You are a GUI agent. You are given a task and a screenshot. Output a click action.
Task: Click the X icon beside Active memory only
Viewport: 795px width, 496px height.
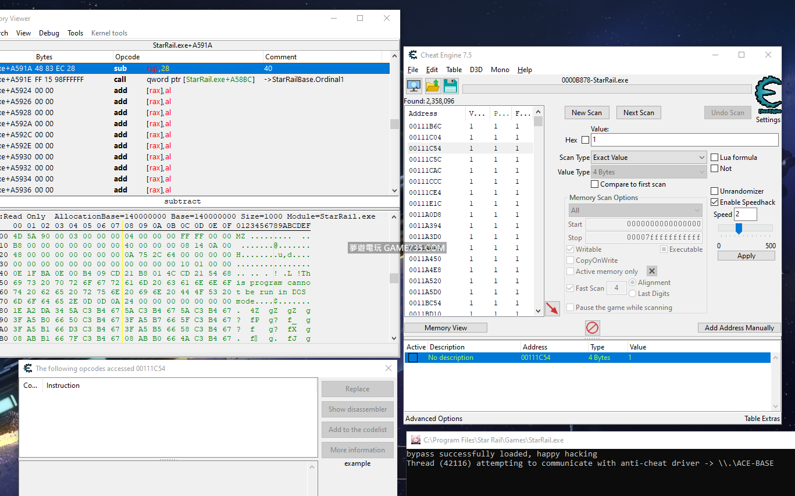pos(652,272)
